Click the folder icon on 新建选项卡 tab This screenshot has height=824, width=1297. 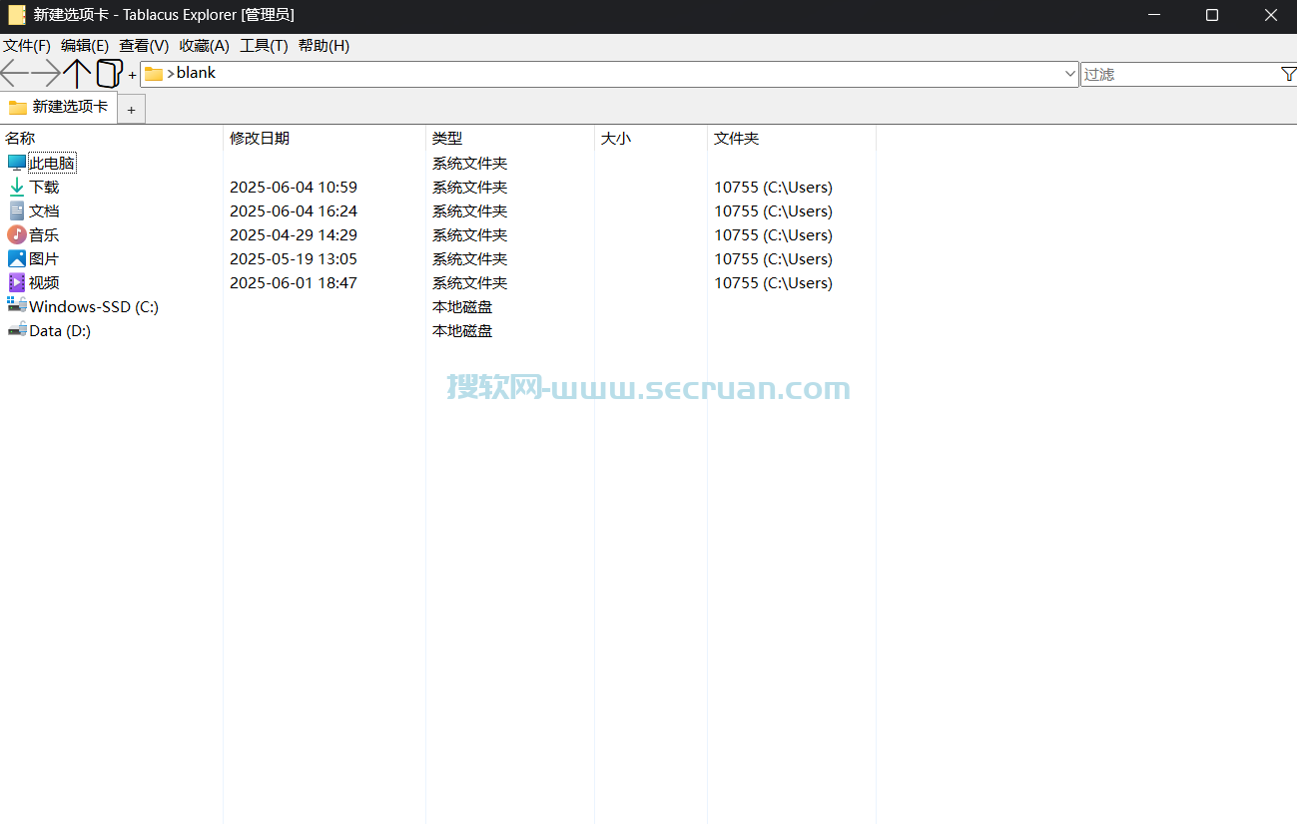click(18, 107)
